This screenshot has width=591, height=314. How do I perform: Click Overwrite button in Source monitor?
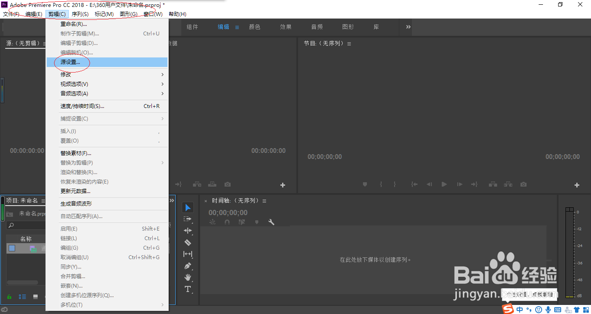212,184
